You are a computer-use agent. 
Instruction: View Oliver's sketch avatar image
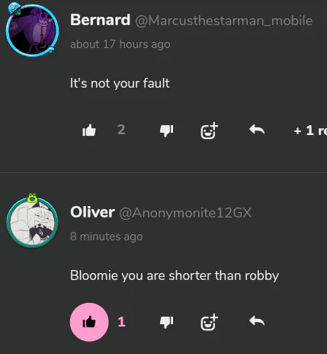coord(32,221)
